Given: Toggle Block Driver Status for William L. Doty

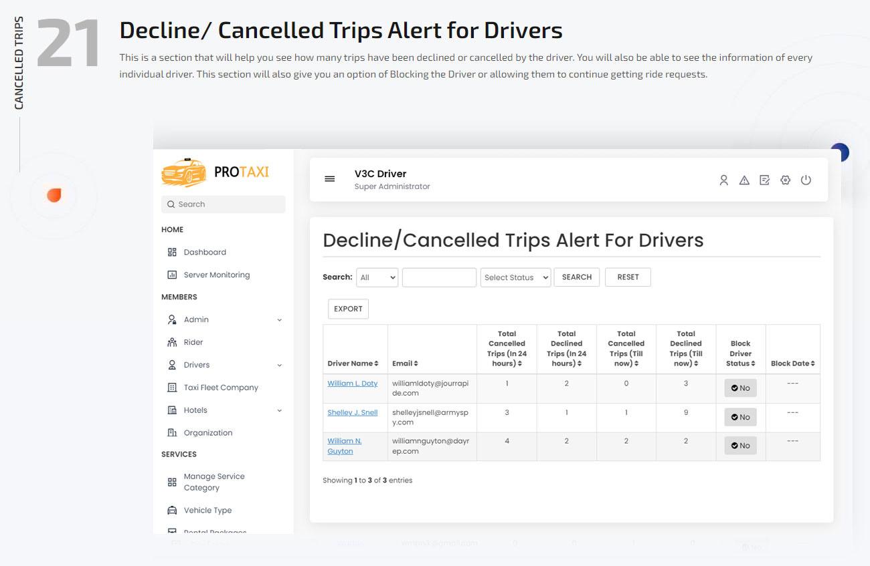Looking at the screenshot, I should click(740, 388).
